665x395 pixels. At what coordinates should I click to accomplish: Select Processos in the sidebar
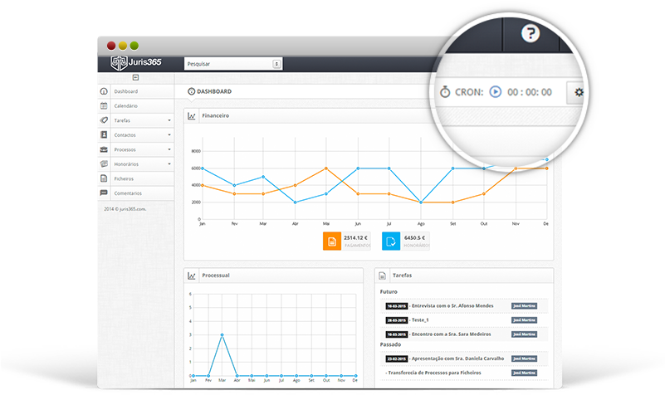[x=125, y=149]
